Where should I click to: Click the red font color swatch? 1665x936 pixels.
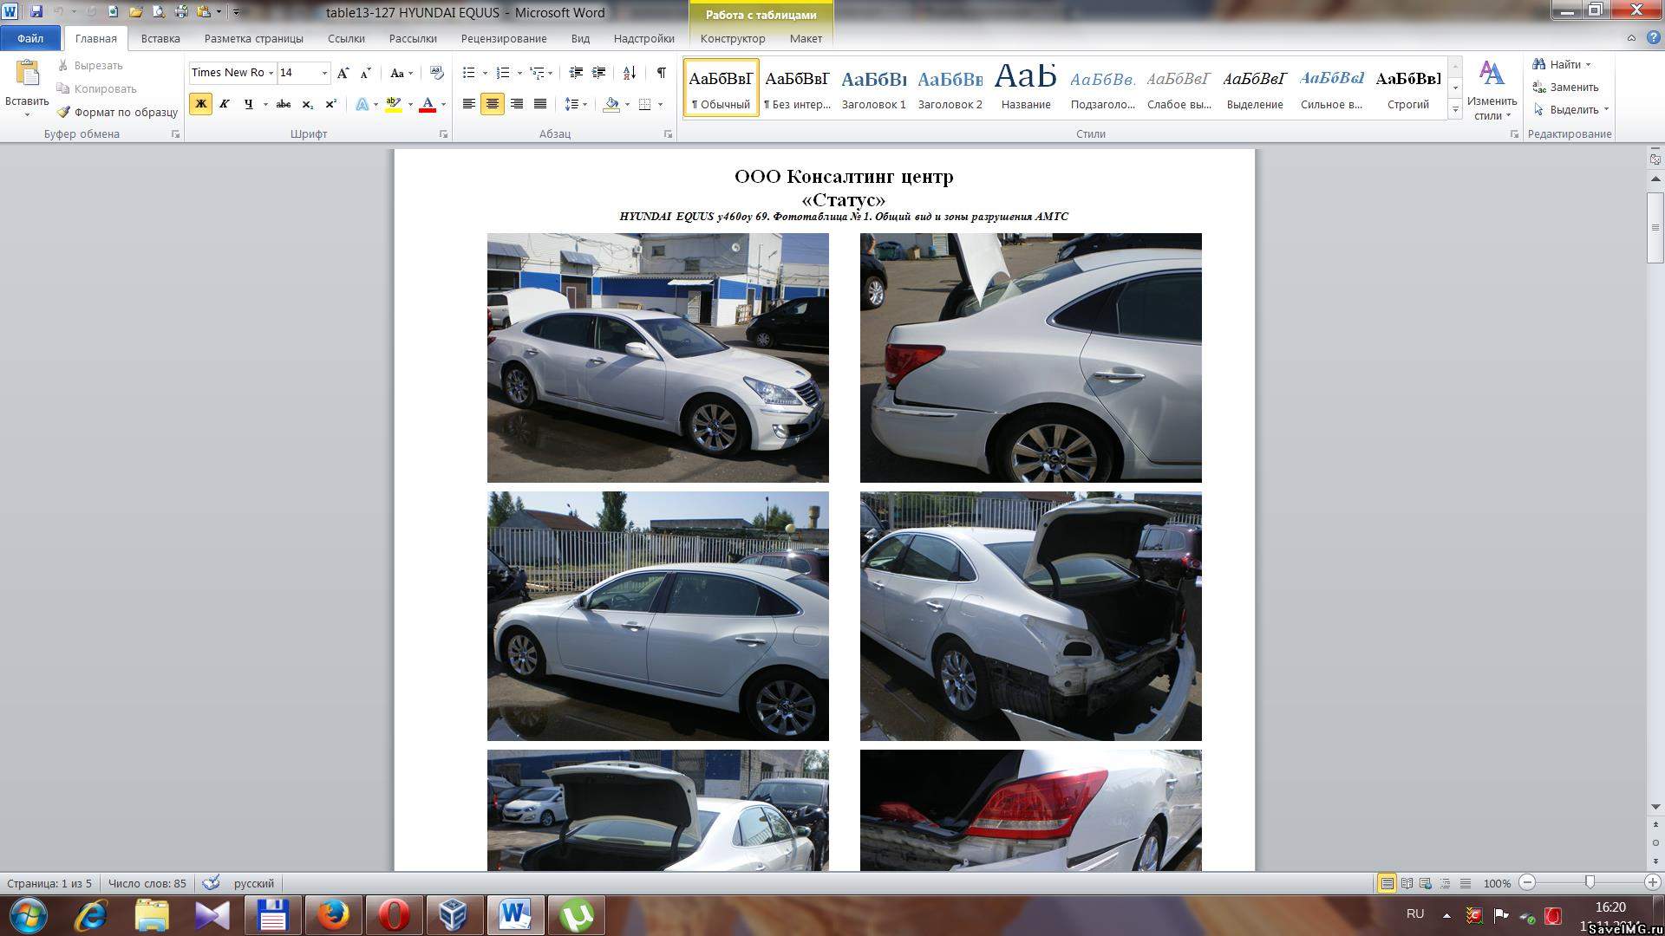click(428, 104)
